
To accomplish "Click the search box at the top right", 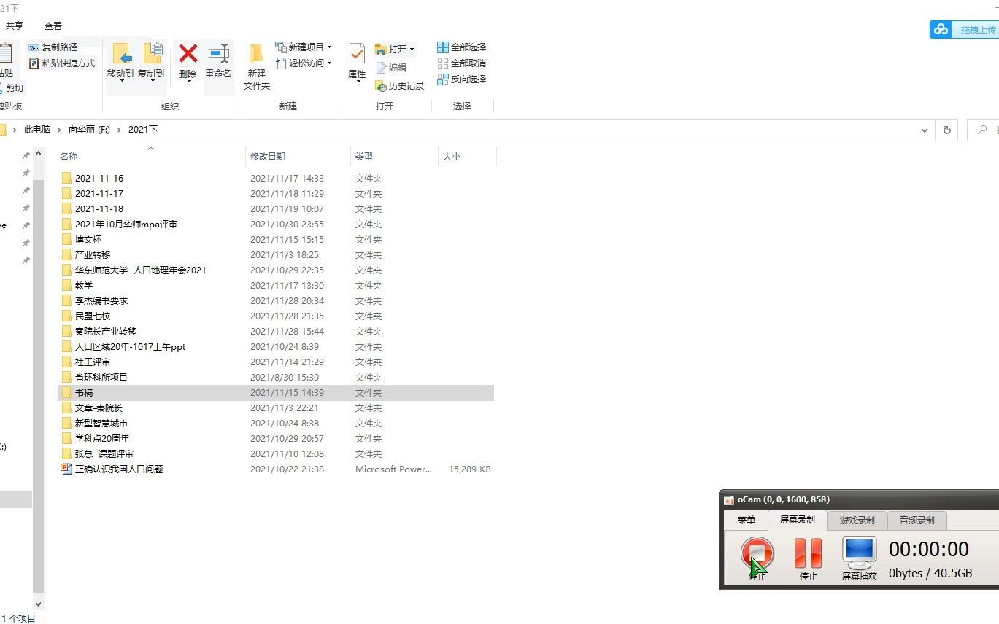I will click(x=983, y=130).
